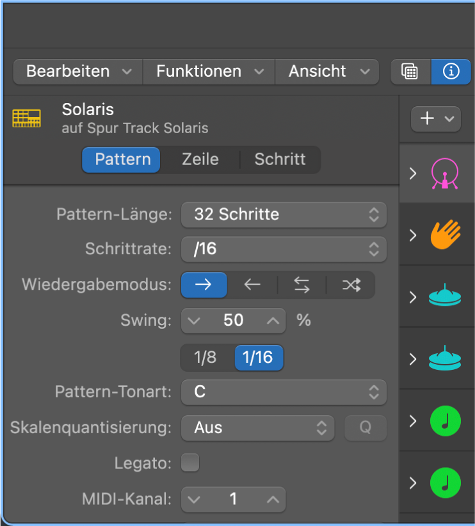The image size is (475, 526).
Task: Open the Pattern-Länge dropdown showing 32 Schritte
Action: coord(284,215)
